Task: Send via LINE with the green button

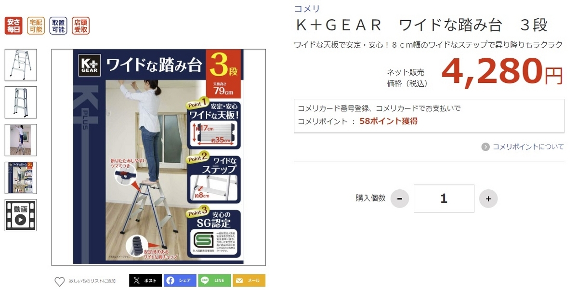Action: click(x=214, y=280)
